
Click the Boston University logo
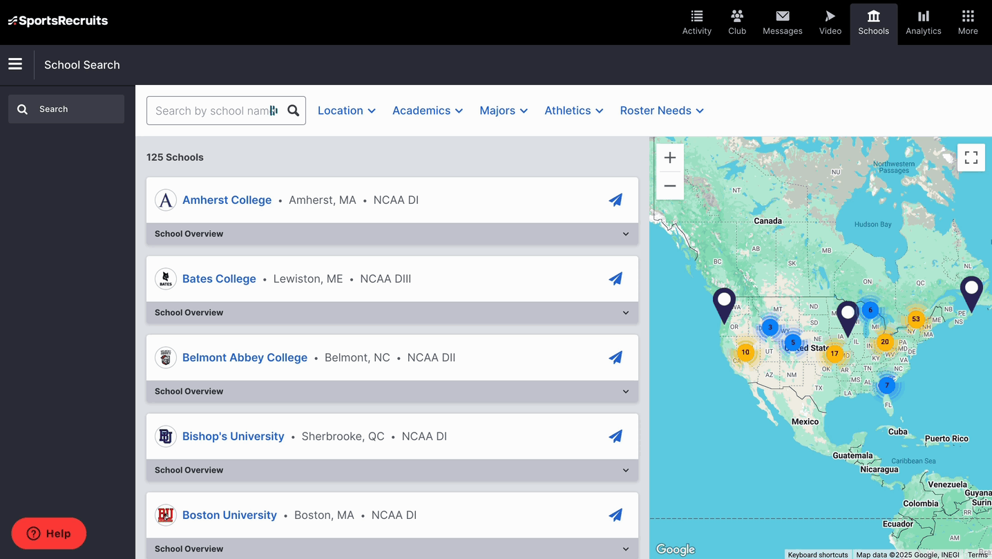166,515
